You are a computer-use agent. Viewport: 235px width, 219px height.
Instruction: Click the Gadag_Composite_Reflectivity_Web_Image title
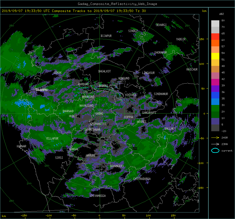point(117,4)
